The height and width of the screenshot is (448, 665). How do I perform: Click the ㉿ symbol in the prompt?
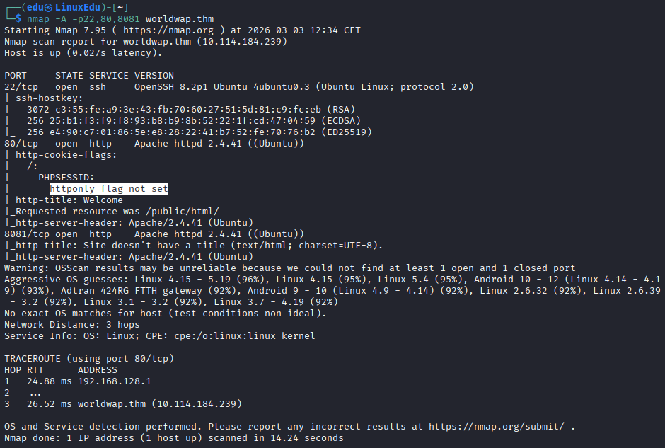pyautogui.click(x=49, y=7)
